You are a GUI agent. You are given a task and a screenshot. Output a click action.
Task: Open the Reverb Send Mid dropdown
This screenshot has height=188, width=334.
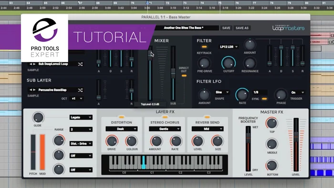(x=208, y=129)
